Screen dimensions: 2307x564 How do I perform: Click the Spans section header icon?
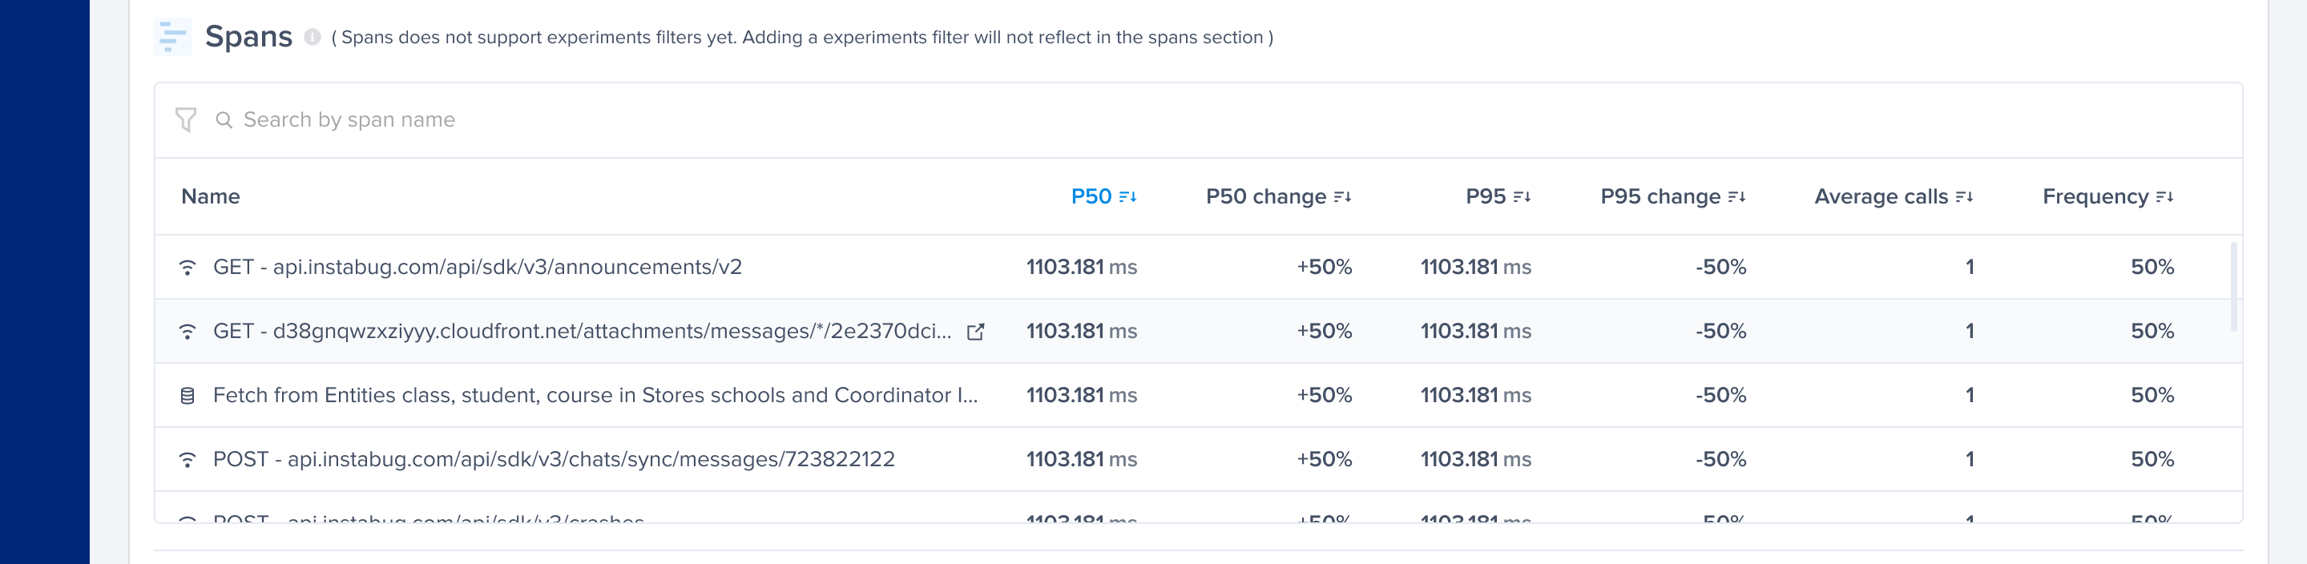(x=172, y=37)
